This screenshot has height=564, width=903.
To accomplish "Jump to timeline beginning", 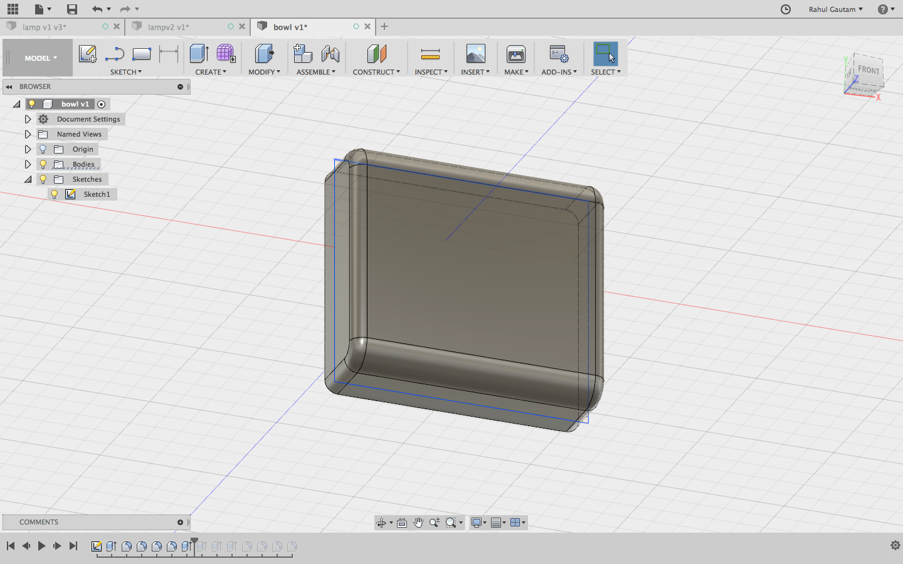I will click(11, 546).
